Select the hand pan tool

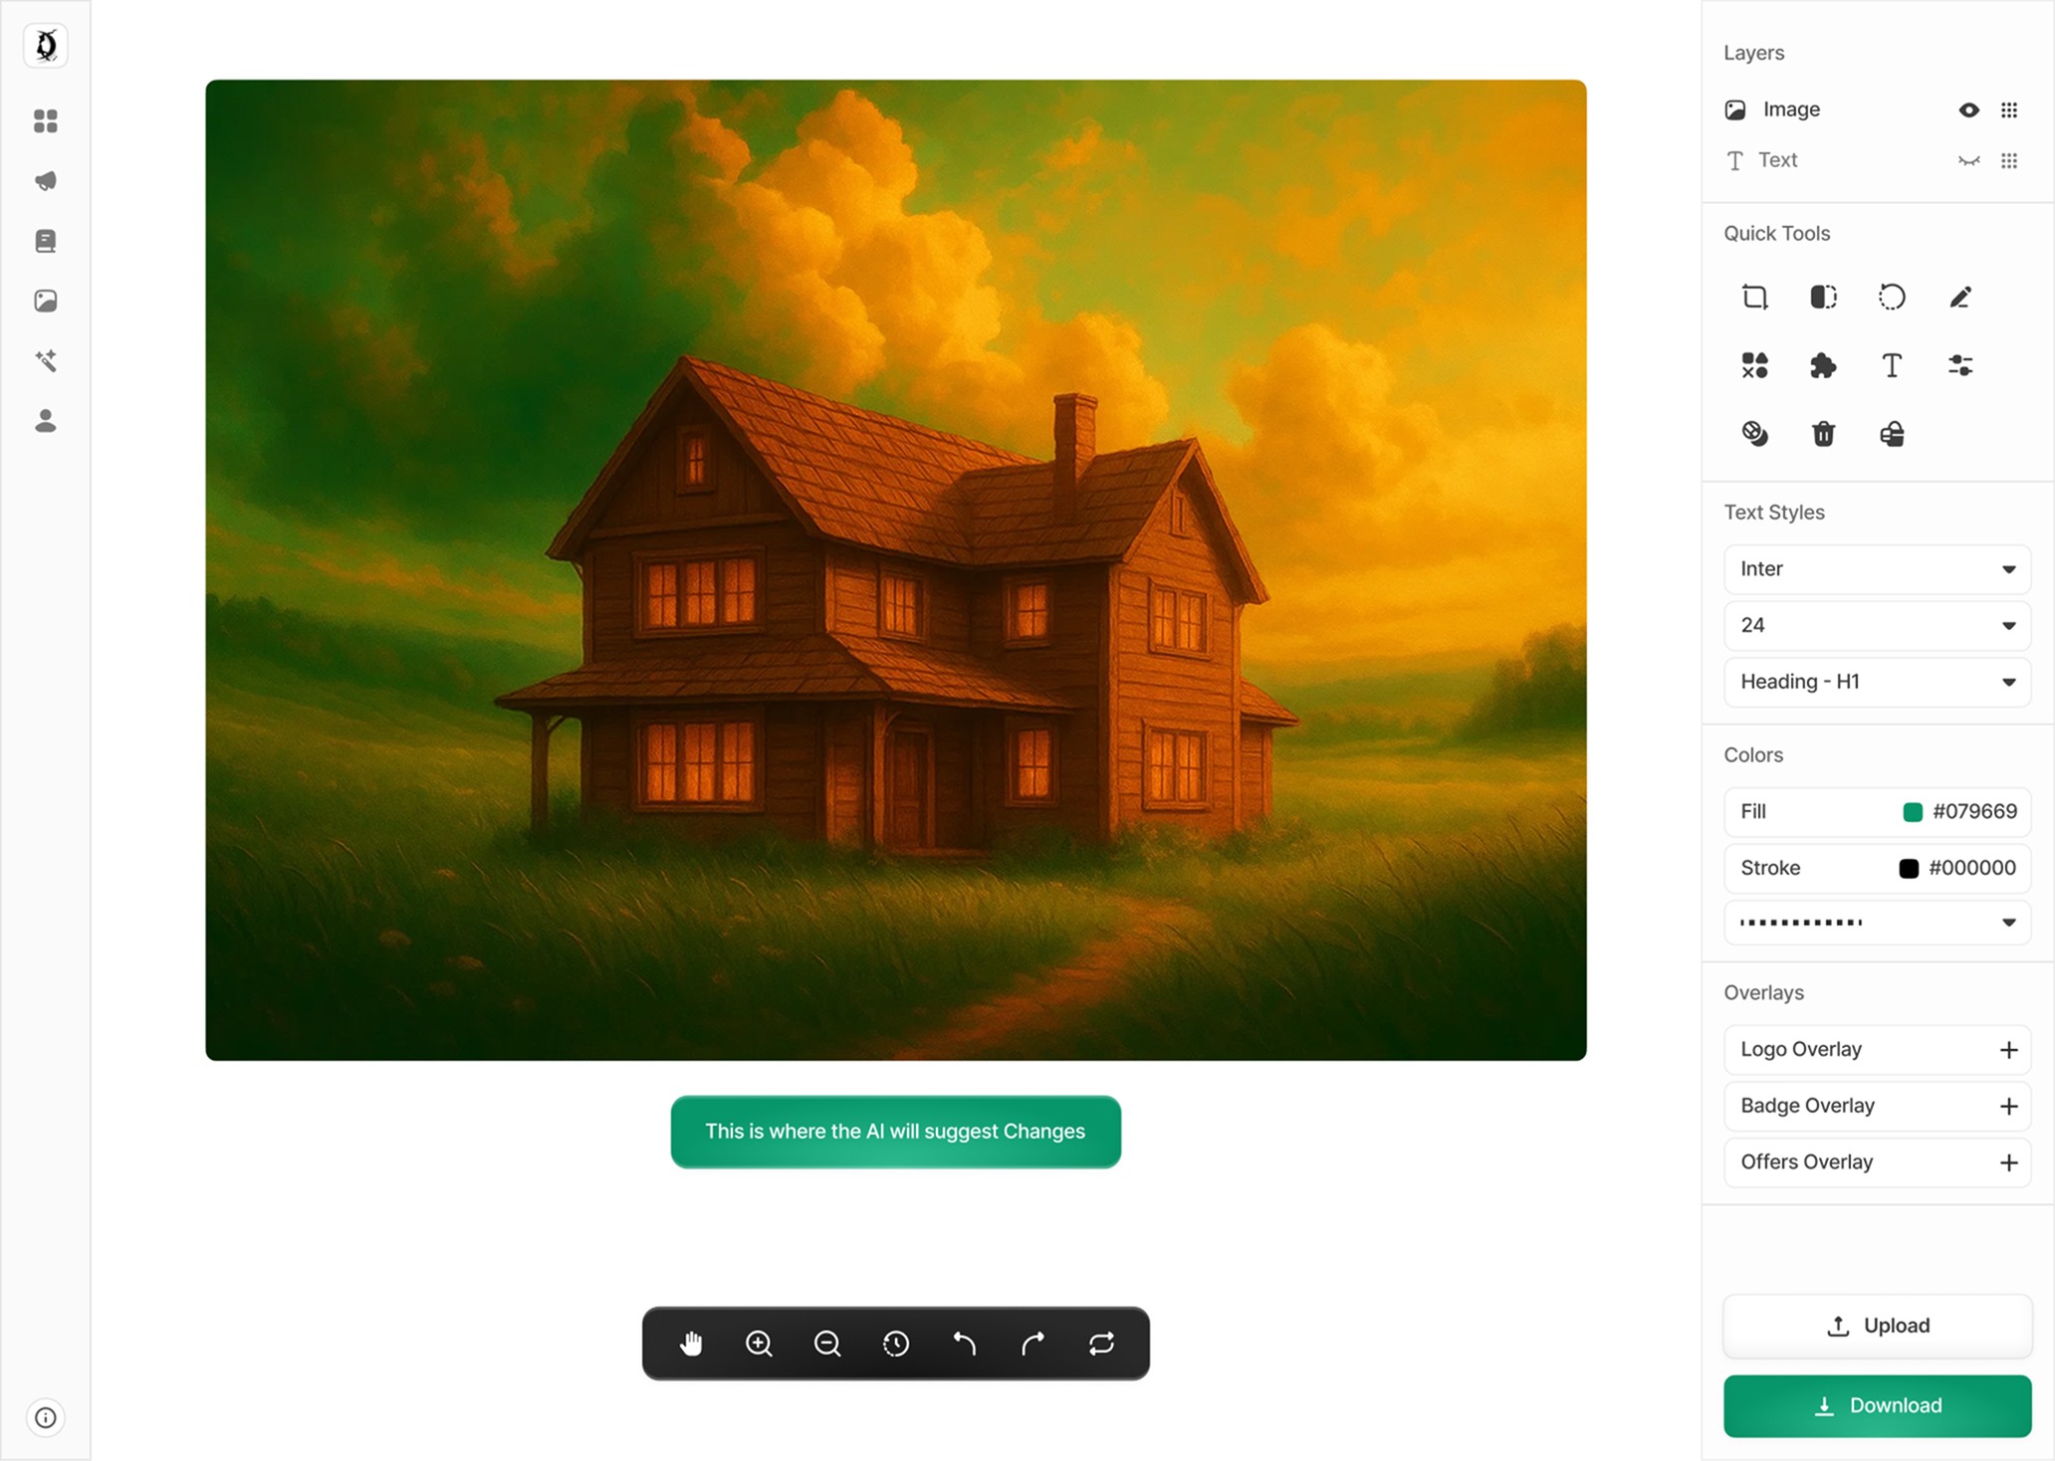691,1344
